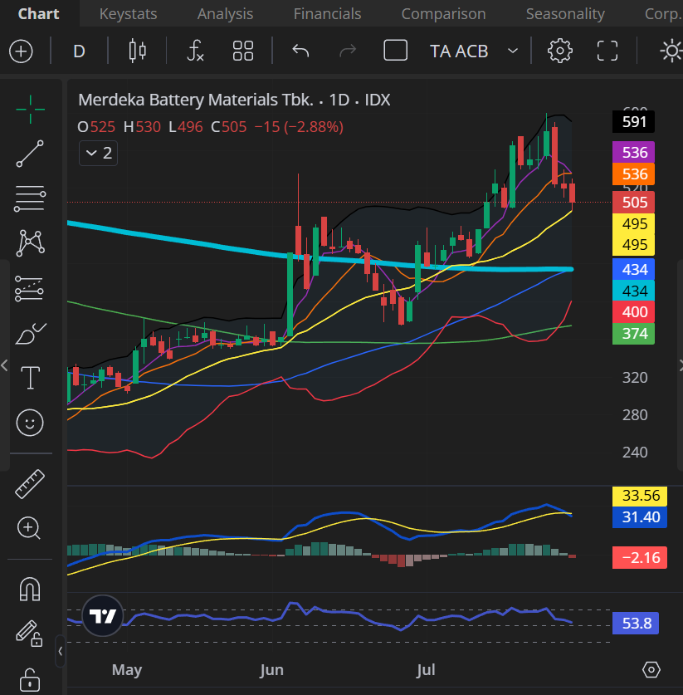The width and height of the screenshot is (683, 695).
Task: Redo the last chart action
Action: coord(348,51)
